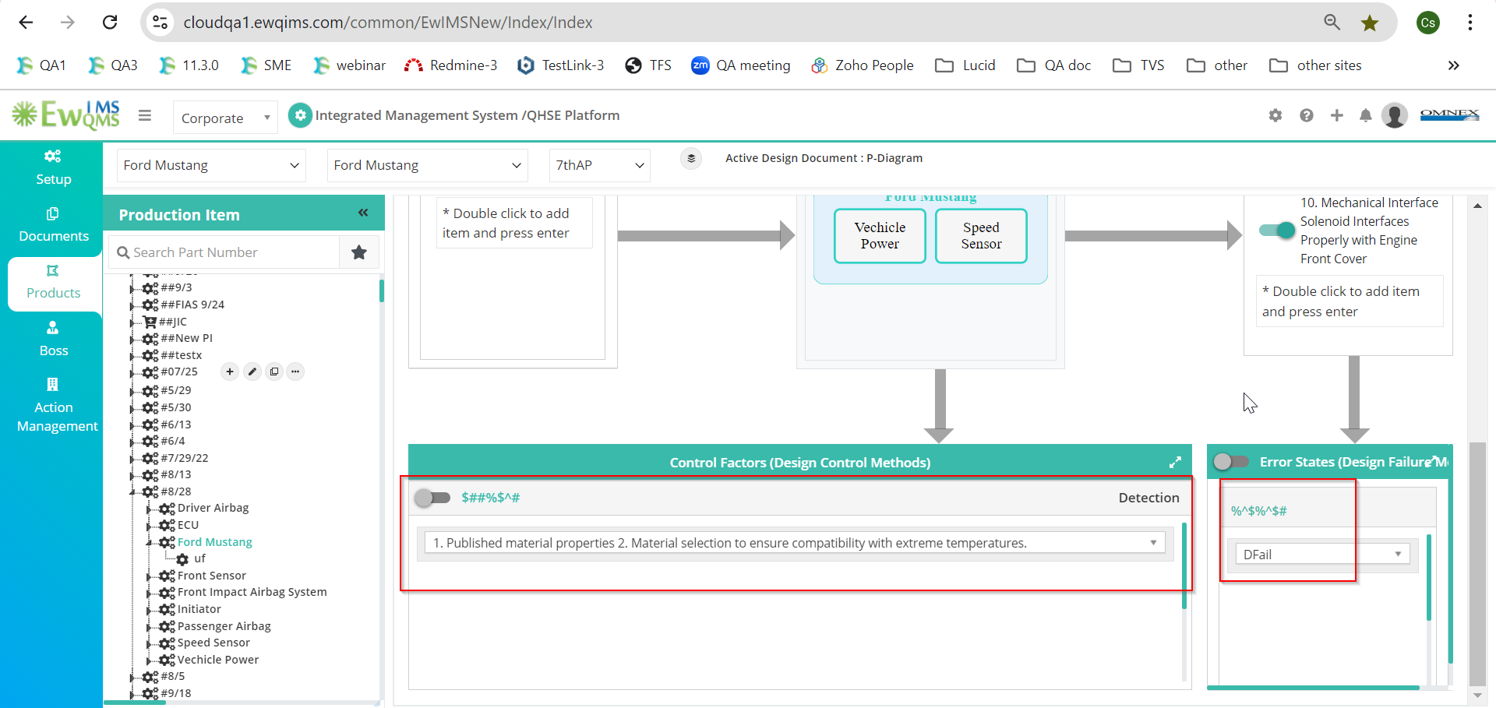Select Passenger Airbag tree item
Screen dimensions: 1496x708
[x=224, y=626]
